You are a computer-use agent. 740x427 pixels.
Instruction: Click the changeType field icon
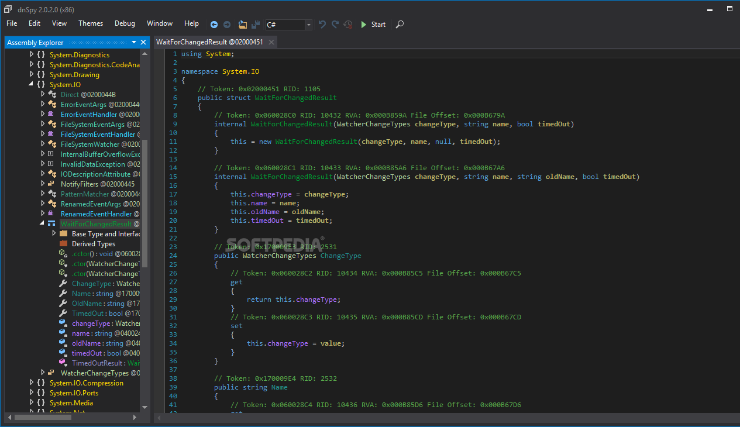coord(63,323)
